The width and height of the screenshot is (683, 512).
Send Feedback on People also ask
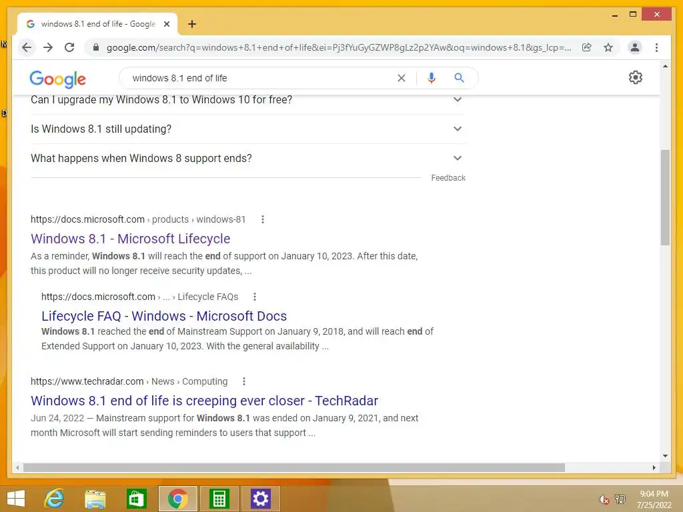[448, 177]
